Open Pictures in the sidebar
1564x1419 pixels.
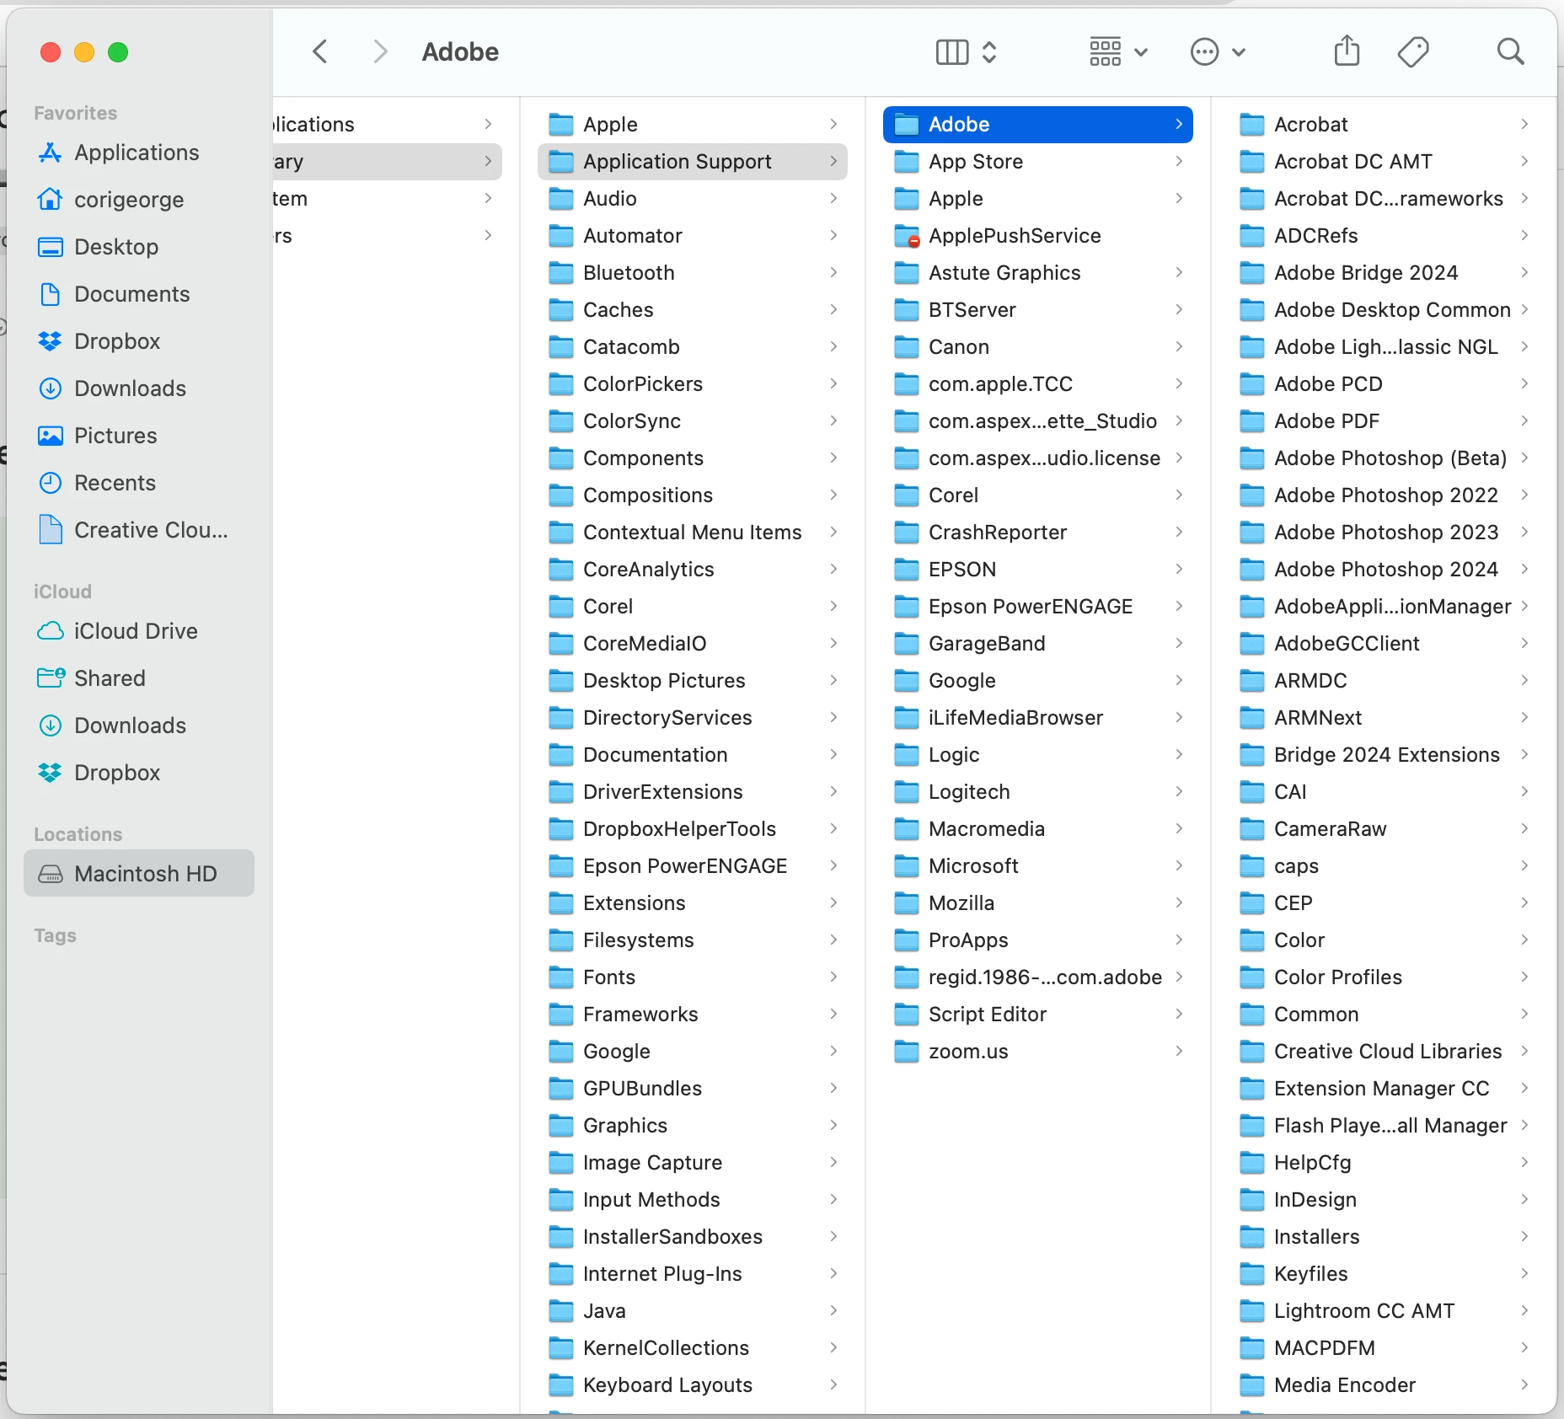(139, 436)
